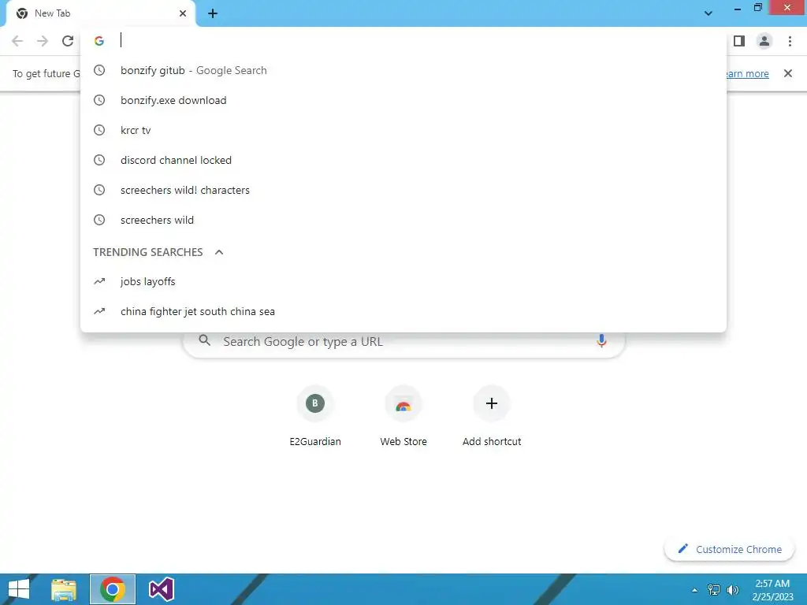Image resolution: width=807 pixels, height=605 pixels.
Task: Open the side panel icon
Action: tap(739, 41)
